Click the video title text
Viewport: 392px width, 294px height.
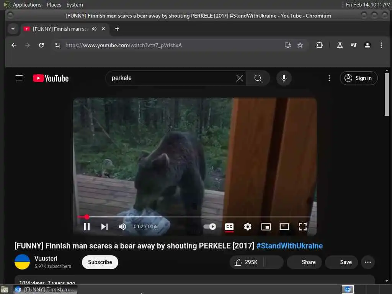134,245
